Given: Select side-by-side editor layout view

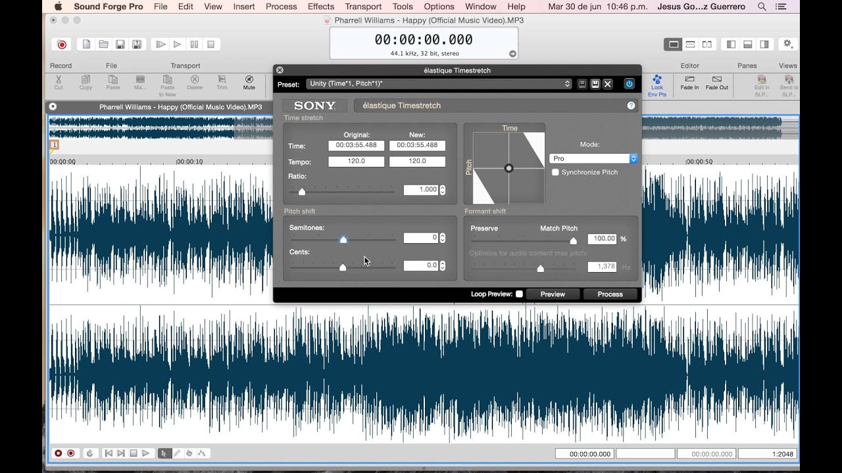Looking at the screenshot, I should coord(707,45).
